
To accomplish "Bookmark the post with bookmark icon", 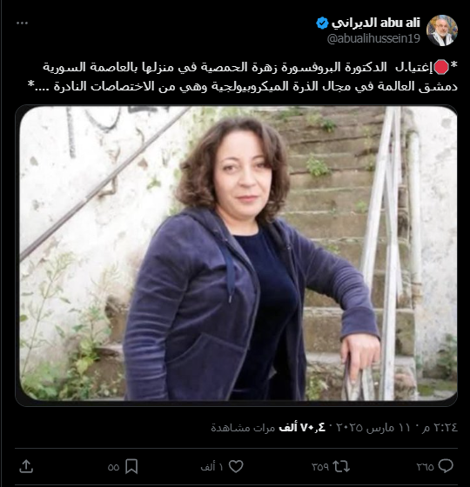I will coord(131,466).
